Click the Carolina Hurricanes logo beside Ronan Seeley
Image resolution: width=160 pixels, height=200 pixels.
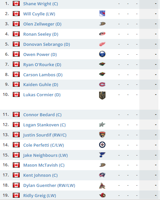pos(102,34)
